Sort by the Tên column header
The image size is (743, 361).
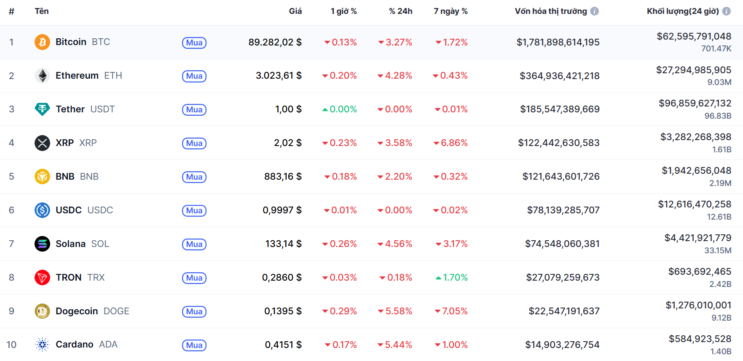42,11
